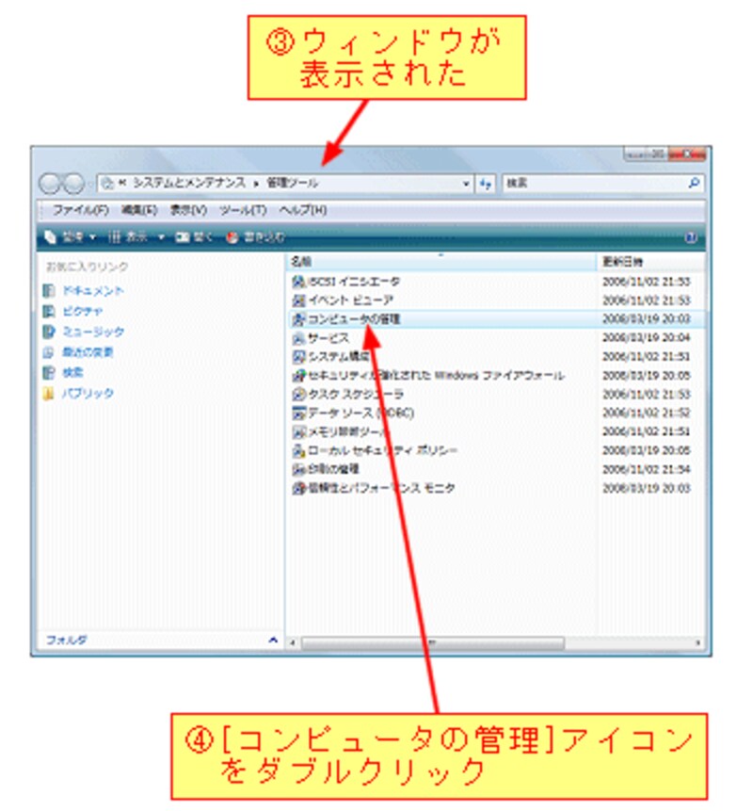Screen dimensions: 753x811
Task: Open the サービス icon
Action: click(298, 338)
